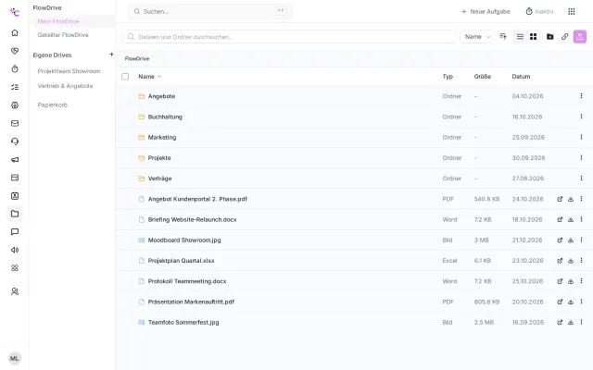Open the folder FlowDrive sidebar icon
The height and width of the screenshot is (370, 593).
click(15, 214)
